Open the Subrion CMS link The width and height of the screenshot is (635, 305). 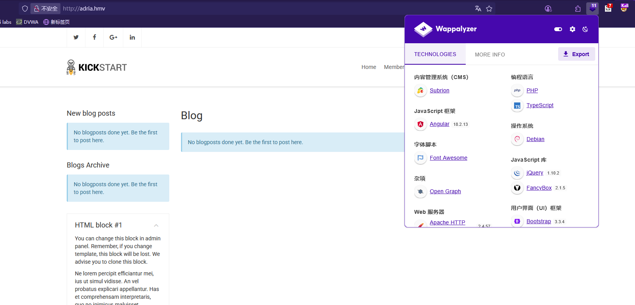tap(439, 90)
